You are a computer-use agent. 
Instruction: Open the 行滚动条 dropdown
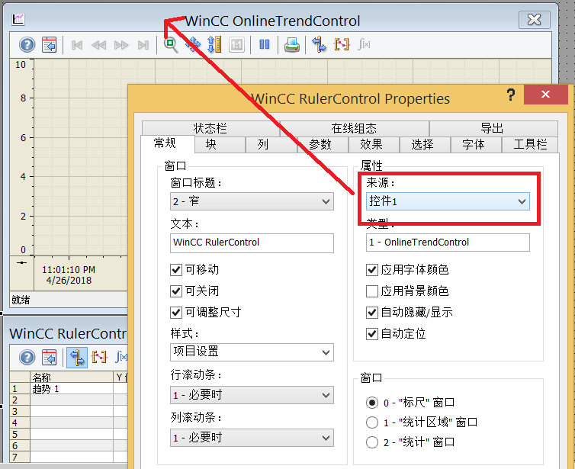click(252, 395)
